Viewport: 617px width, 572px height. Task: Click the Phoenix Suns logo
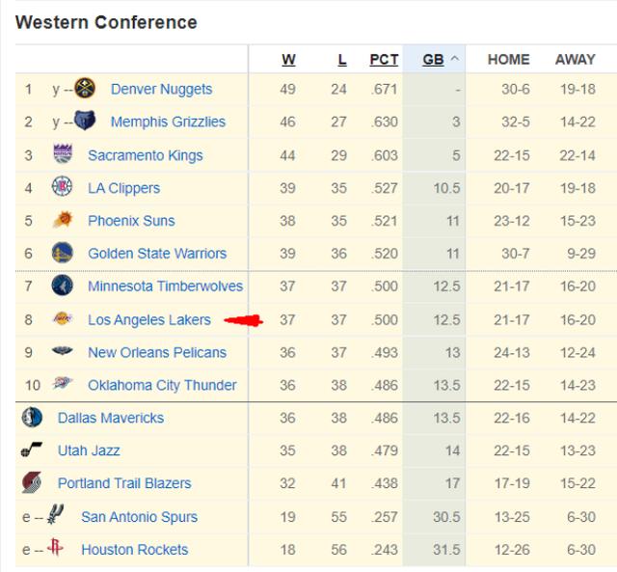[x=63, y=220]
